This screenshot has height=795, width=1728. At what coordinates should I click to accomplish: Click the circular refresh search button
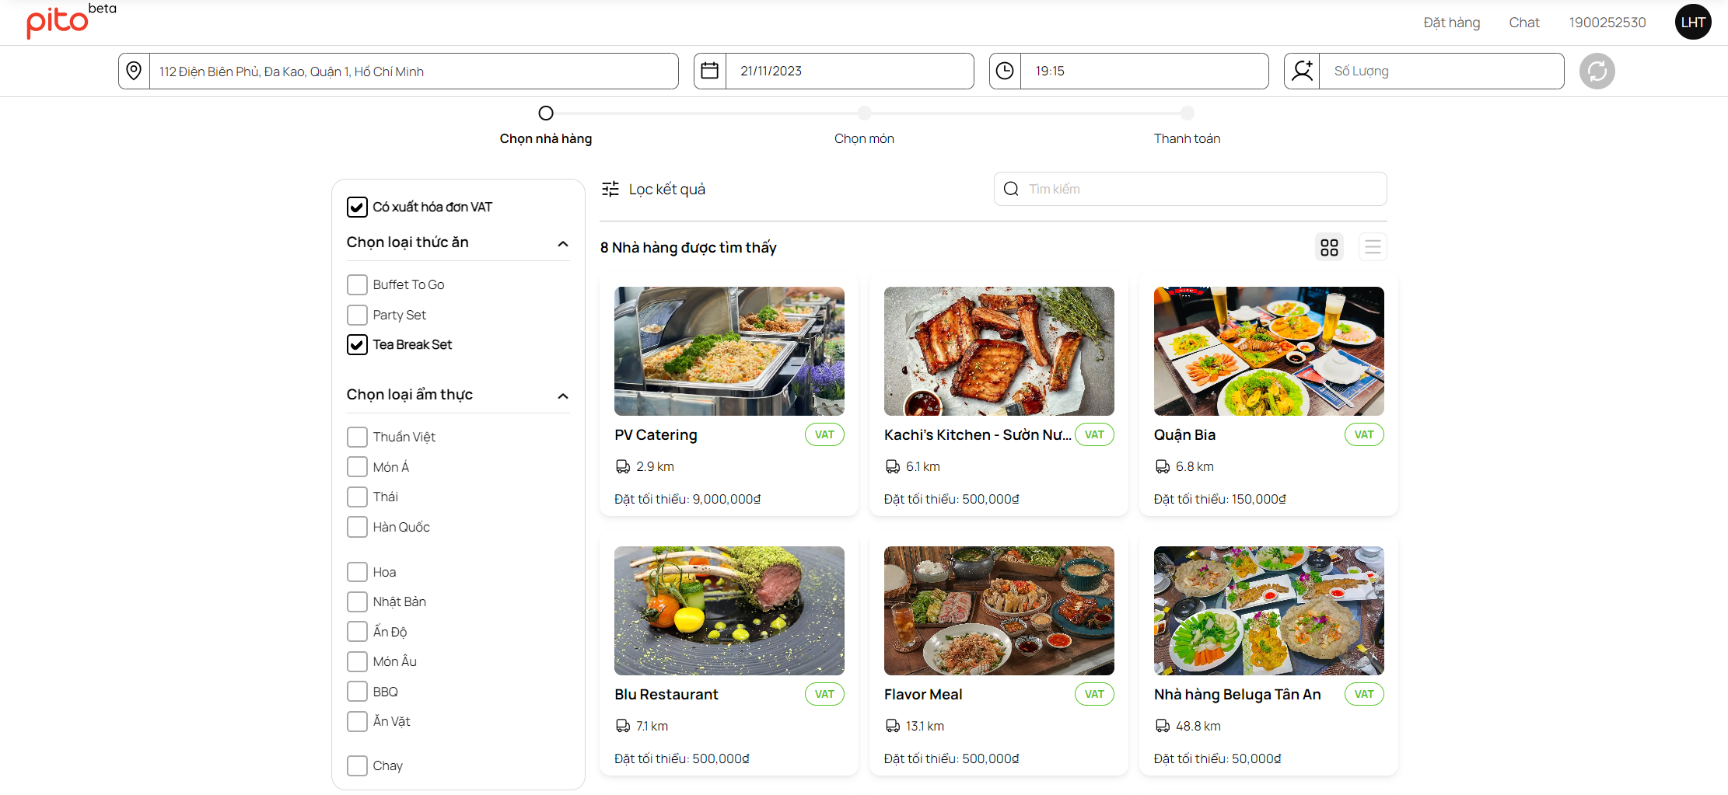click(x=1597, y=71)
